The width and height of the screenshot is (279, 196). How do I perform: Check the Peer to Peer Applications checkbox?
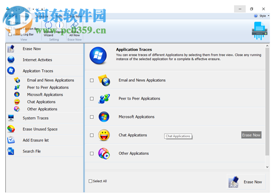92,99
